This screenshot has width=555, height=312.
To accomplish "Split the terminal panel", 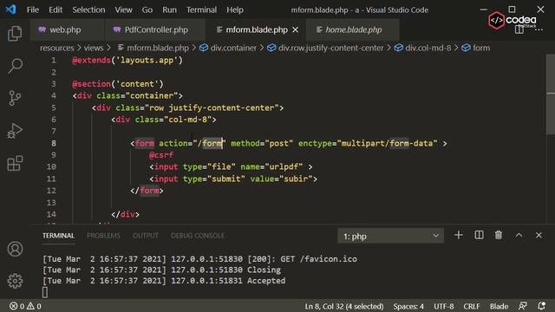I will pos(479,235).
